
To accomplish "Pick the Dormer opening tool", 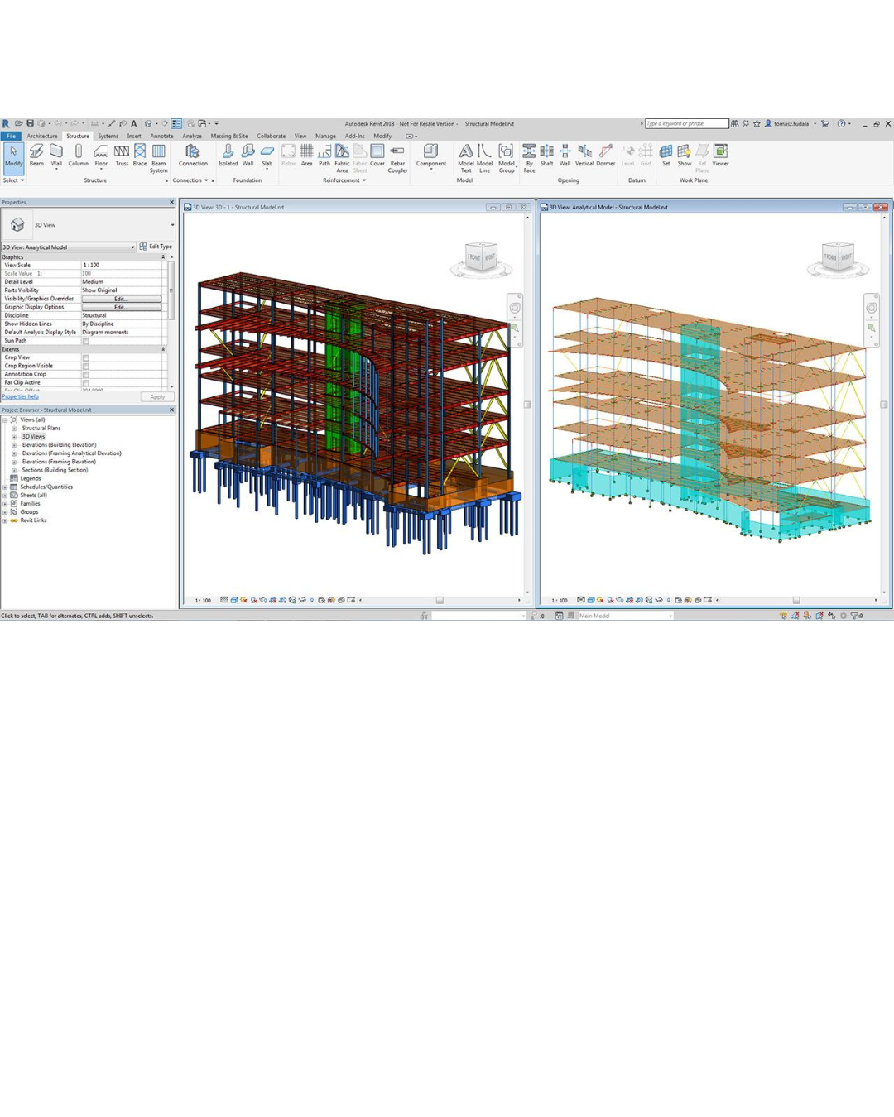I will [606, 156].
